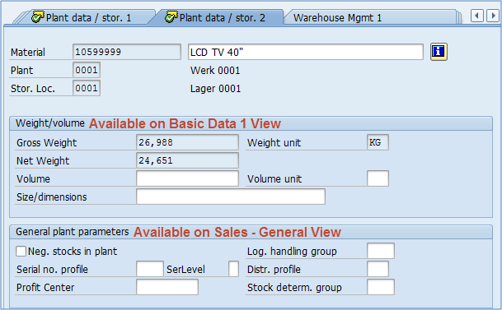
Task: Click the Stock determ. group field
Action: [x=381, y=287]
